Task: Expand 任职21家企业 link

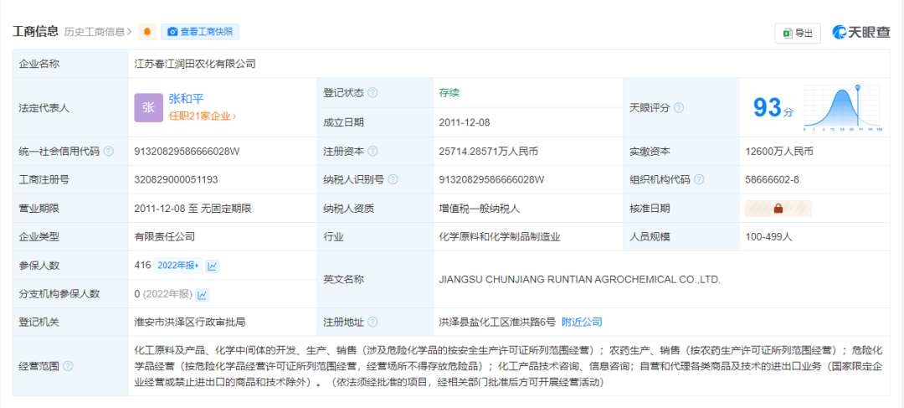Action: point(203,116)
